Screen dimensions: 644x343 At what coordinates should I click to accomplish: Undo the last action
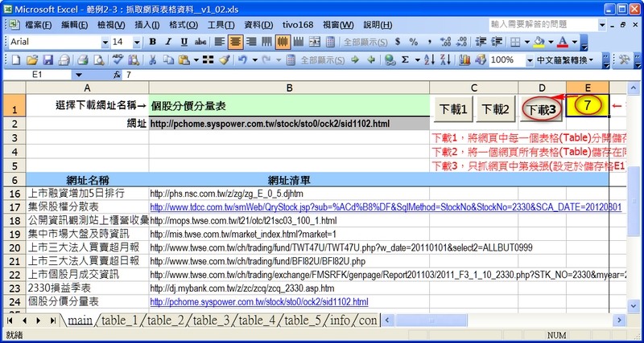pos(242,61)
